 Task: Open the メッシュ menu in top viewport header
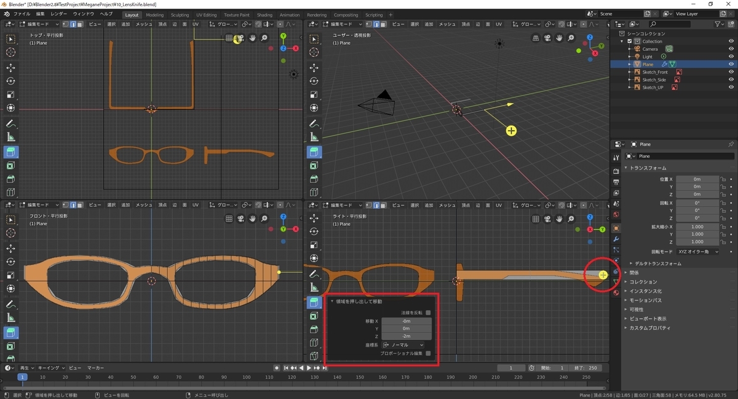pyautogui.click(x=143, y=24)
